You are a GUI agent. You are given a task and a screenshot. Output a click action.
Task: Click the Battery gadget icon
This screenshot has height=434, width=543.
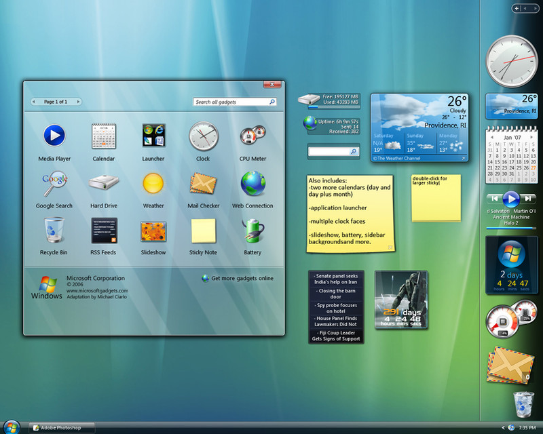(x=253, y=230)
